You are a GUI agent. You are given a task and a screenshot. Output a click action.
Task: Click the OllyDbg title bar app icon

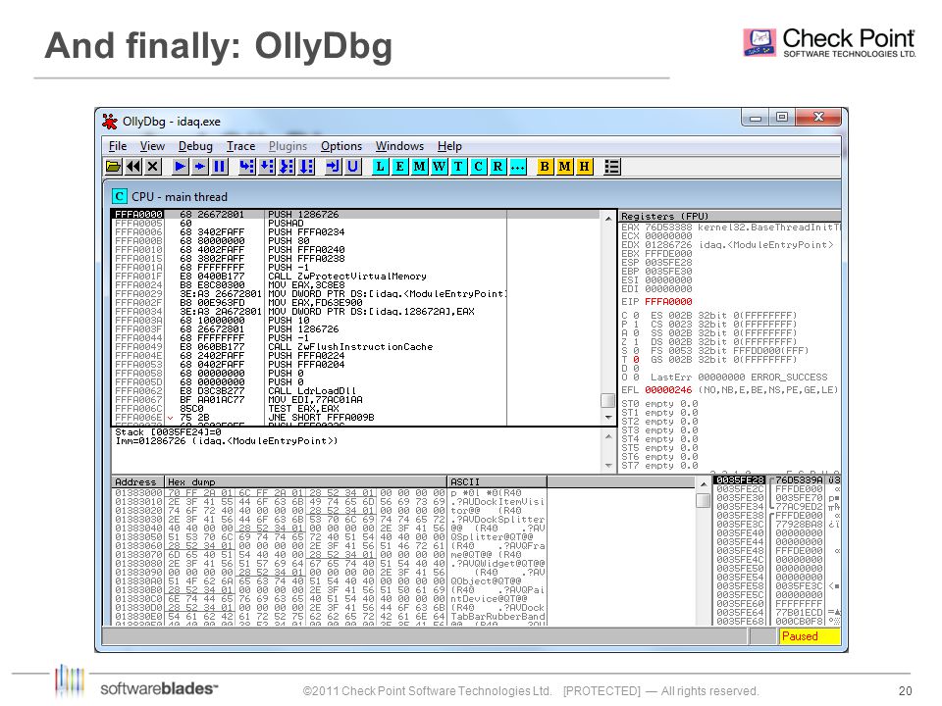point(109,122)
